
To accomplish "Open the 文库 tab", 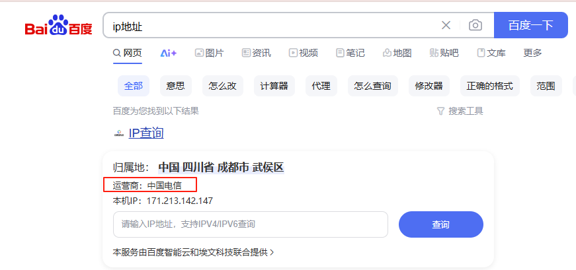I will pos(491,53).
